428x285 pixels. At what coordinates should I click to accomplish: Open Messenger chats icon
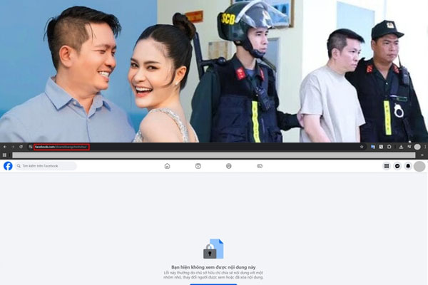[397, 166]
